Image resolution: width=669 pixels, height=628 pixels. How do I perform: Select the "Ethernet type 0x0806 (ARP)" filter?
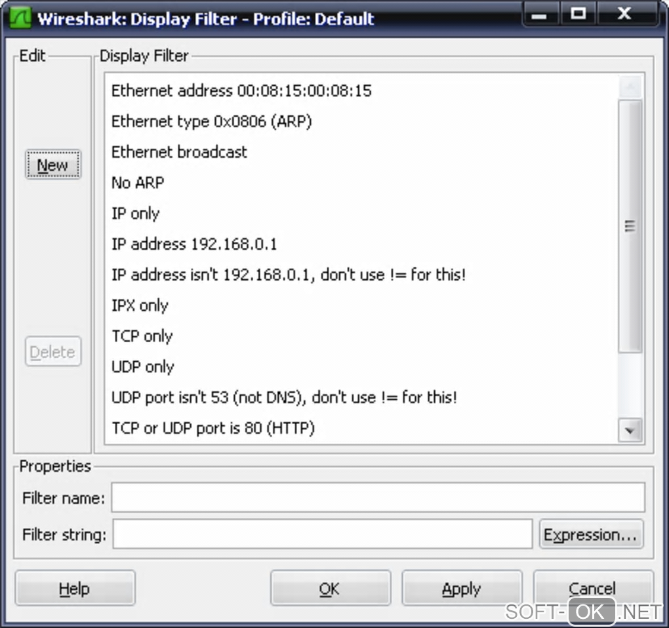point(361,121)
